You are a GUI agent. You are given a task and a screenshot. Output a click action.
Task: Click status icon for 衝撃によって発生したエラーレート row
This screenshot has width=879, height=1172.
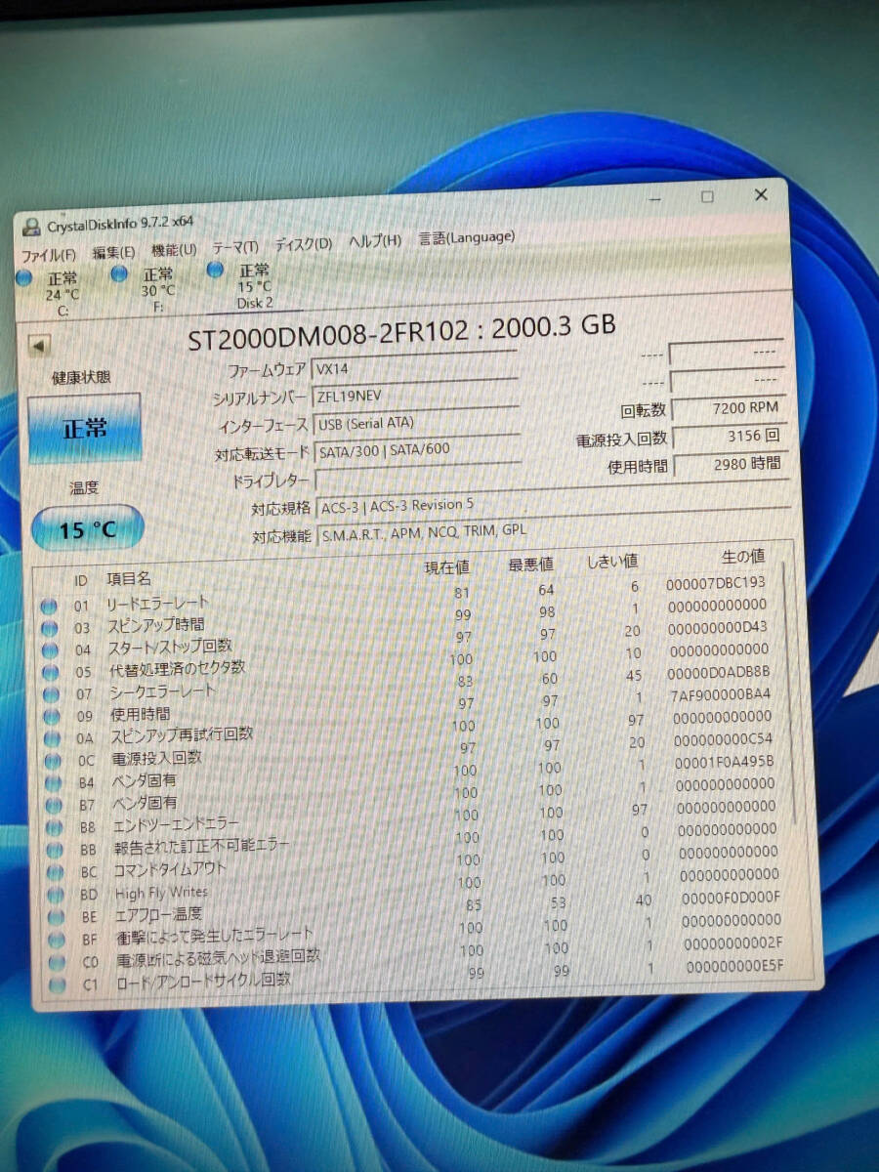[57, 941]
